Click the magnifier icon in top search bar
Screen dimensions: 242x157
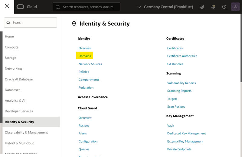pyautogui.click(x=58, y=7)
